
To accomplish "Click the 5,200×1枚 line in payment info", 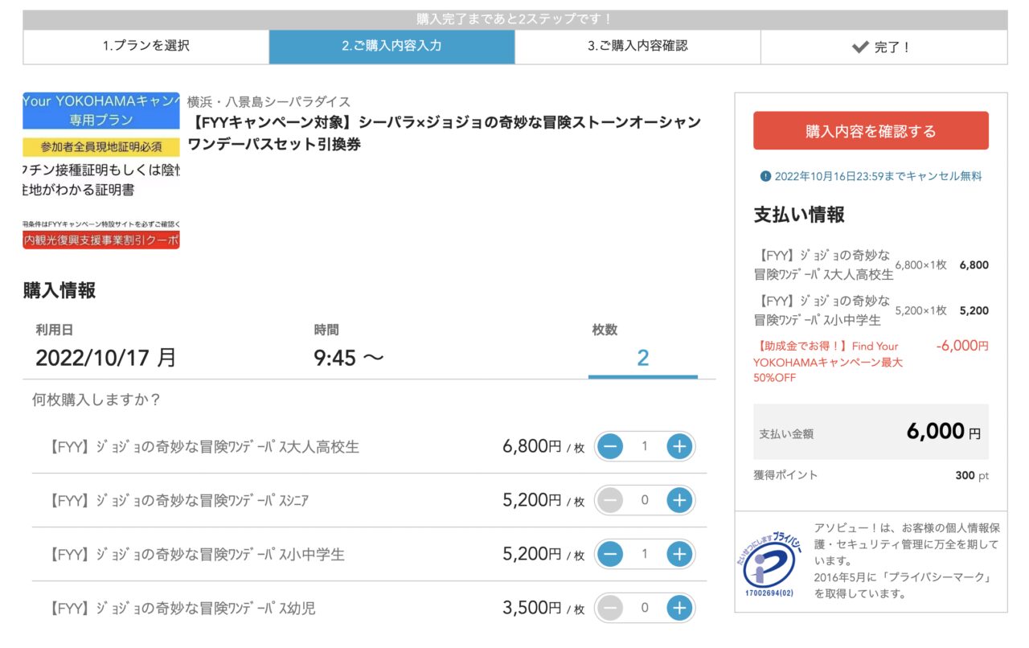I will tap(920, 310).
